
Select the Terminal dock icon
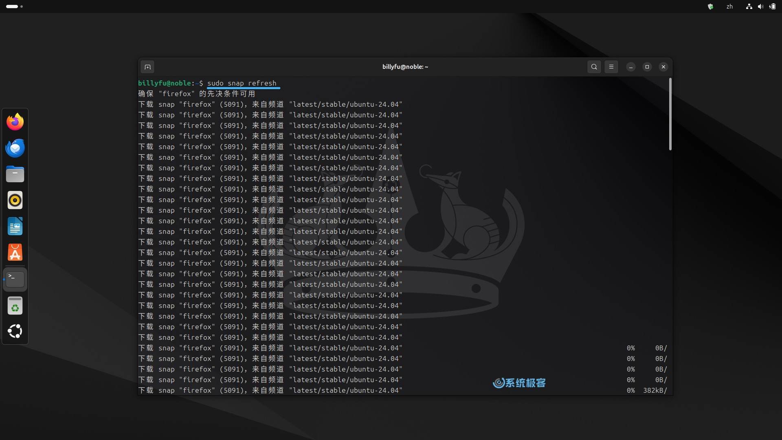click(x=15, y=279)
